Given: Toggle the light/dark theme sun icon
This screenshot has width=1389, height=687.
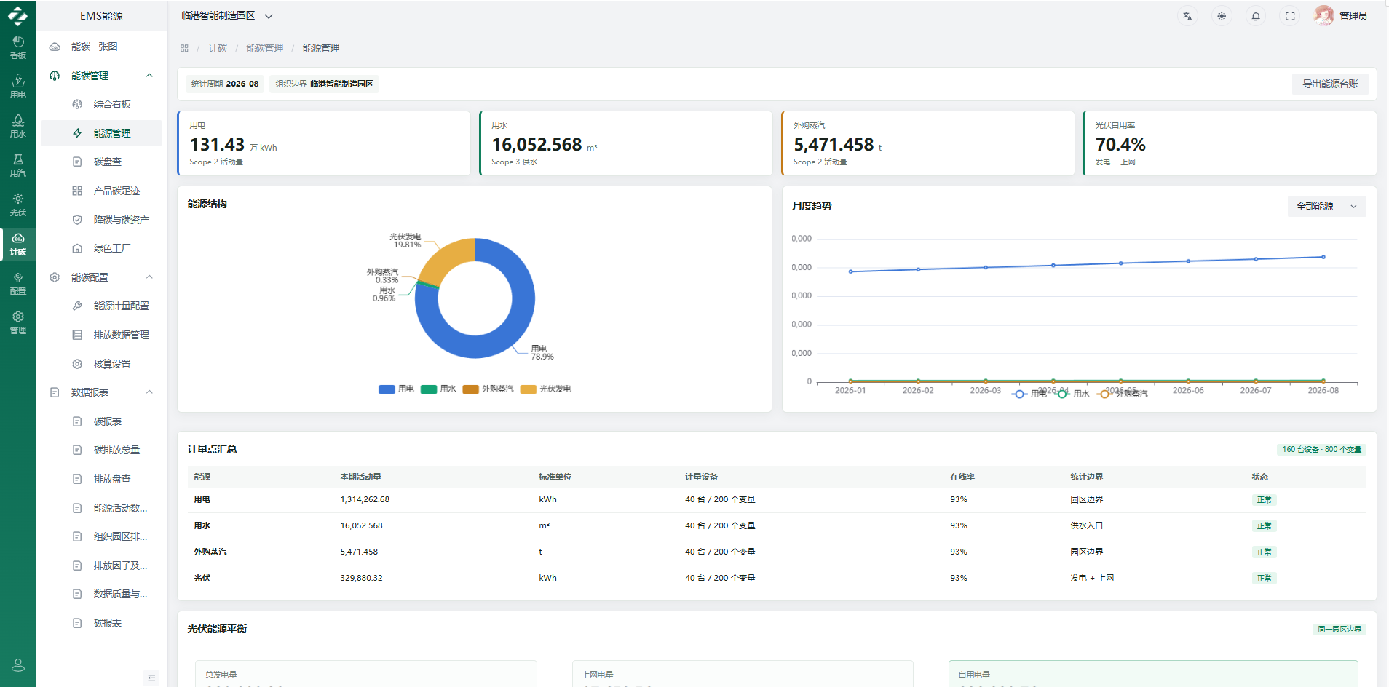Looking at the screenshot, I should coord(1222,16).
